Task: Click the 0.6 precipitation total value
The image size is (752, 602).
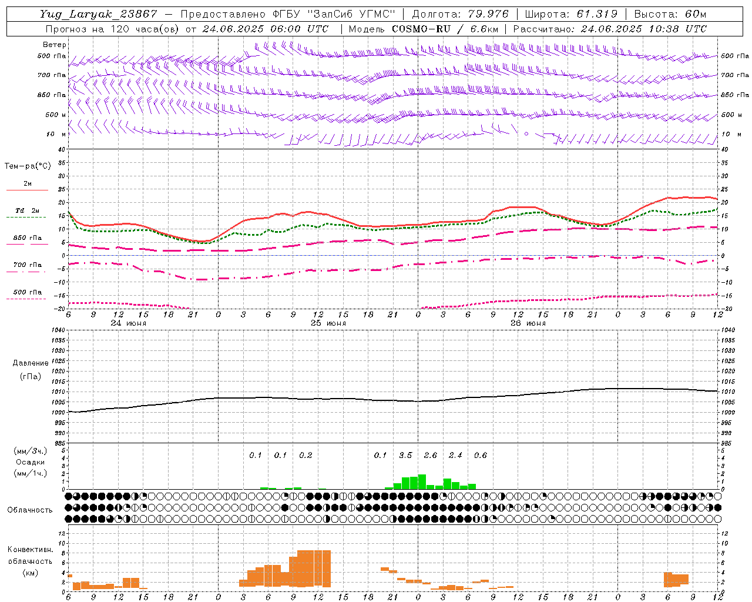Action: click(481, 455)
